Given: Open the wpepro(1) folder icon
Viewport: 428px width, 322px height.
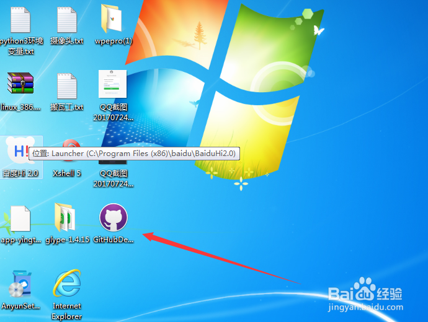Looking at the screenshot, I should [112, 19].
